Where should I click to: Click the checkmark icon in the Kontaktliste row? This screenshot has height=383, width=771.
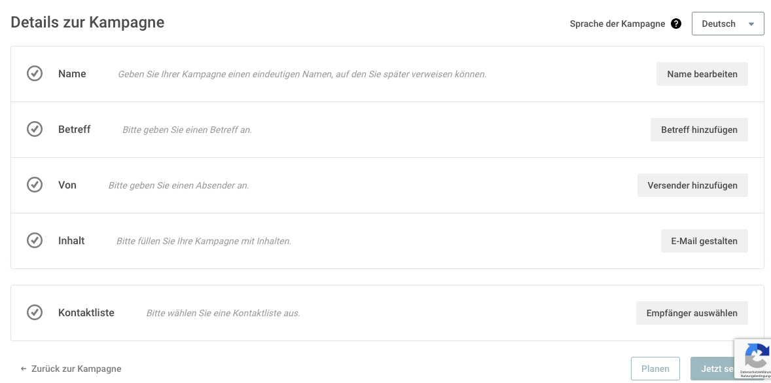35,312
